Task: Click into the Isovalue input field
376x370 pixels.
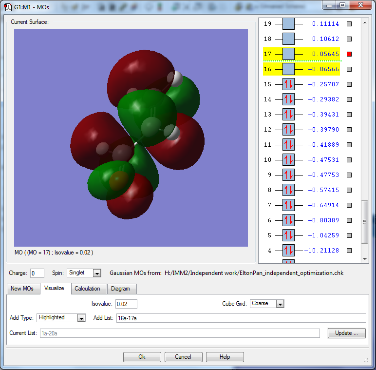Action: click(126, 304)
